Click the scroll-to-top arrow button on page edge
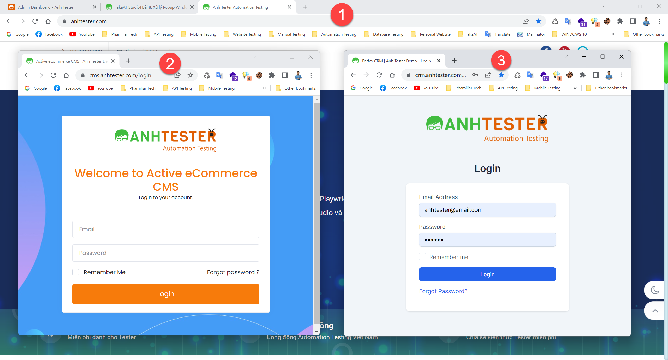668x360 pixels. pos(655,310)
